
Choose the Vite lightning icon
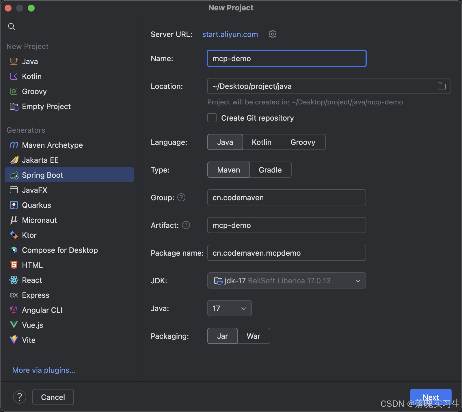14,340
